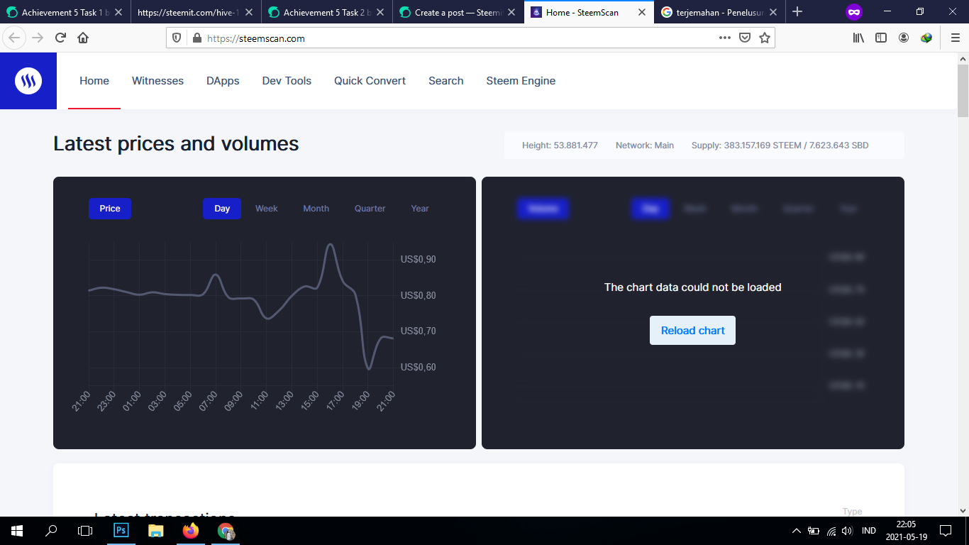Open the page actions three-dot menu
The width and height of the screenshot is (969, 545).
pyautogui.click(x=724, y=38)
